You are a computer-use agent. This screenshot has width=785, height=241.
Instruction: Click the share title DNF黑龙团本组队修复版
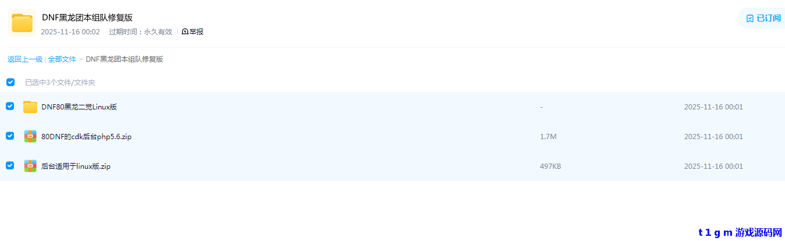(87, 17)
